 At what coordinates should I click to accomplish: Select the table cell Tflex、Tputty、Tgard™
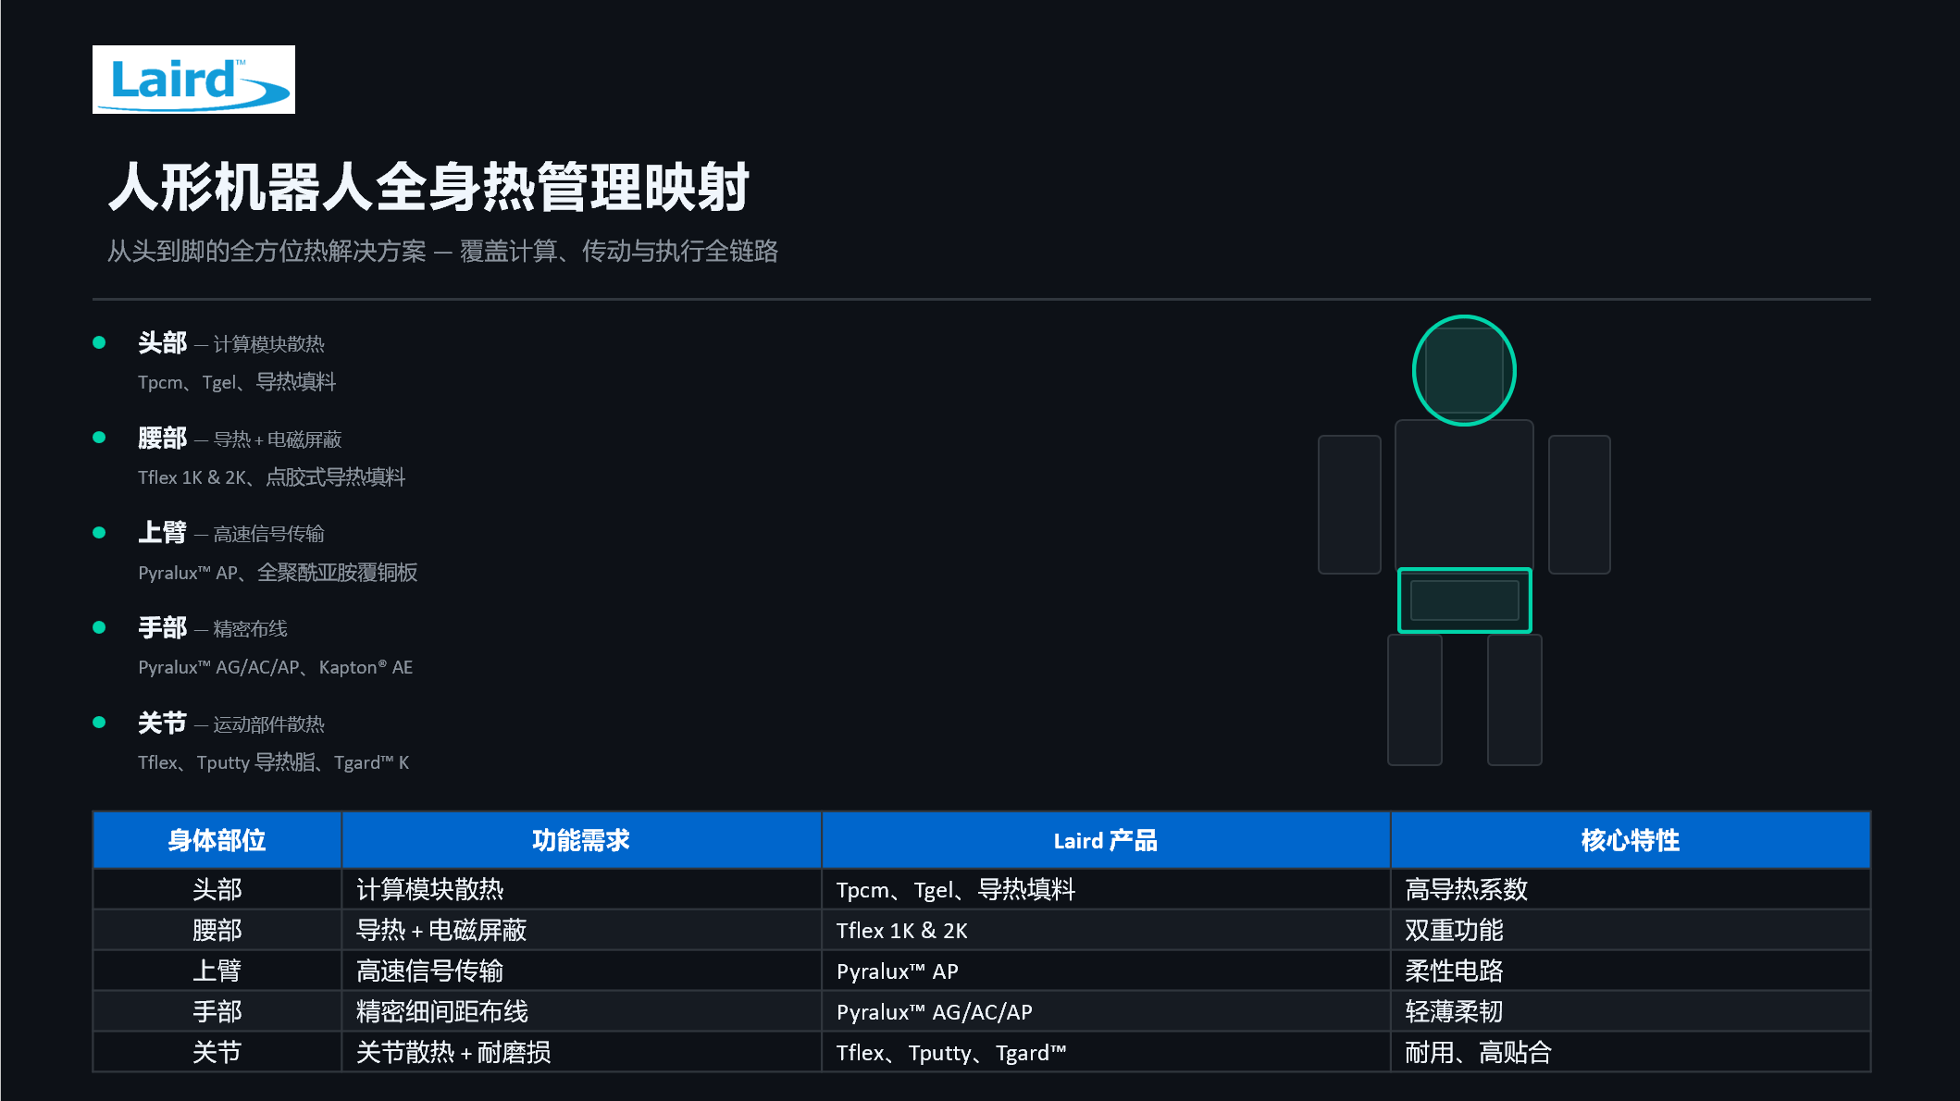coord(1106,1052)
